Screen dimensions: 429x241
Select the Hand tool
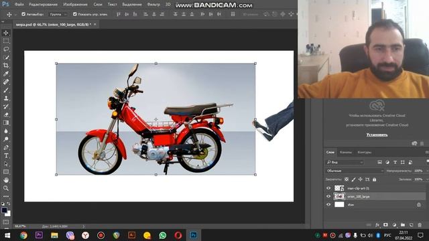click(6, 180)
